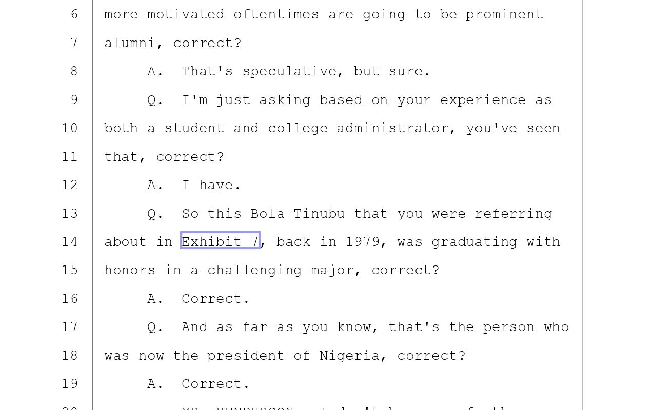Screen dimensions: 654x410
Task: Click 'Correct.' answer on line 16
Action: click(x=216, y=299)
